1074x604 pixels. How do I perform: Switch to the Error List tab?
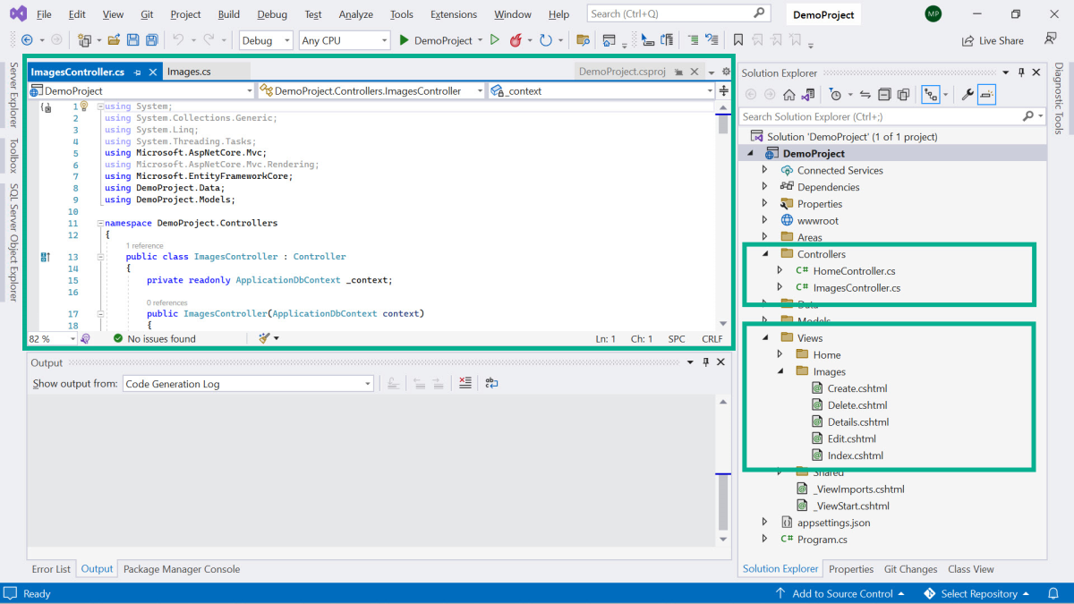point(51,569)
